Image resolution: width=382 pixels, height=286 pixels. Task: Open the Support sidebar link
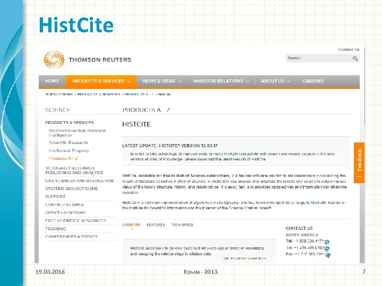[x=55, y=196]
